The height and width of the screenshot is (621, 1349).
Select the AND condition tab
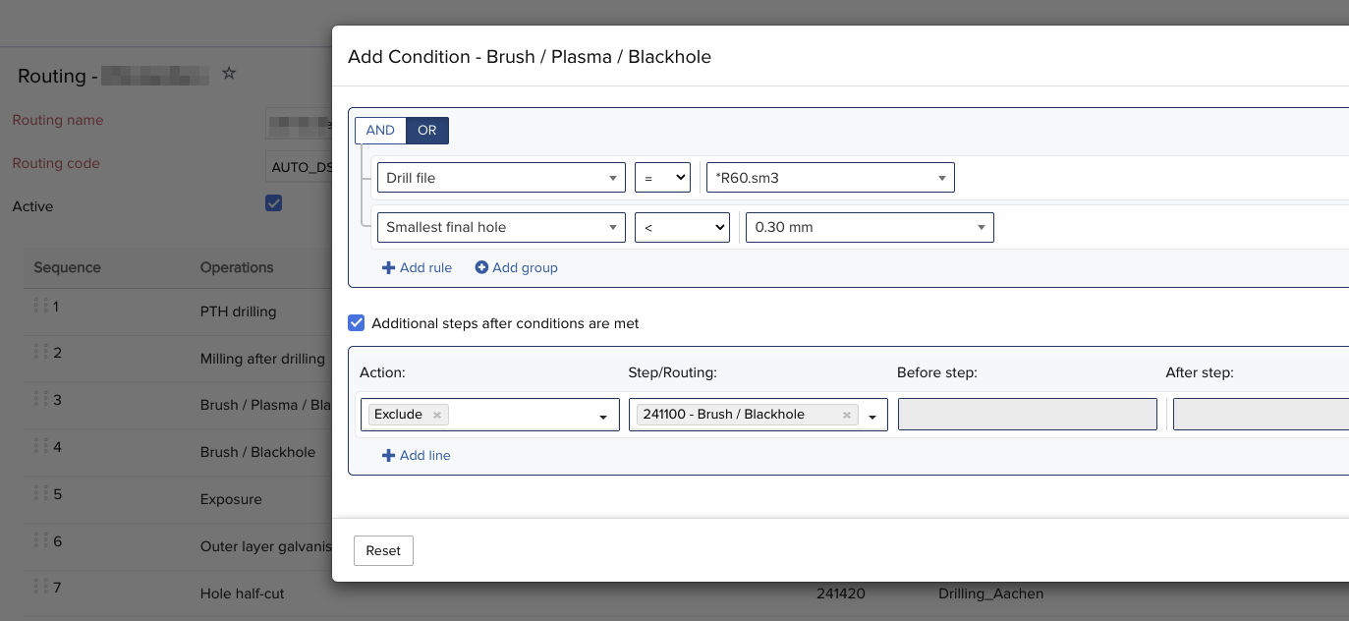[379, 130]
